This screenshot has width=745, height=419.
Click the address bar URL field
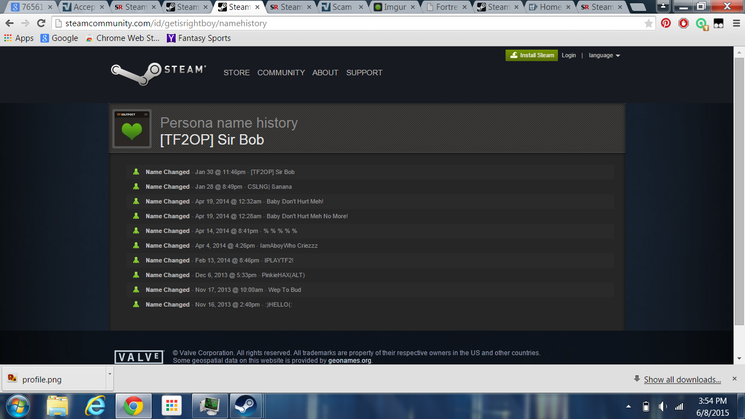click(349, 23)
